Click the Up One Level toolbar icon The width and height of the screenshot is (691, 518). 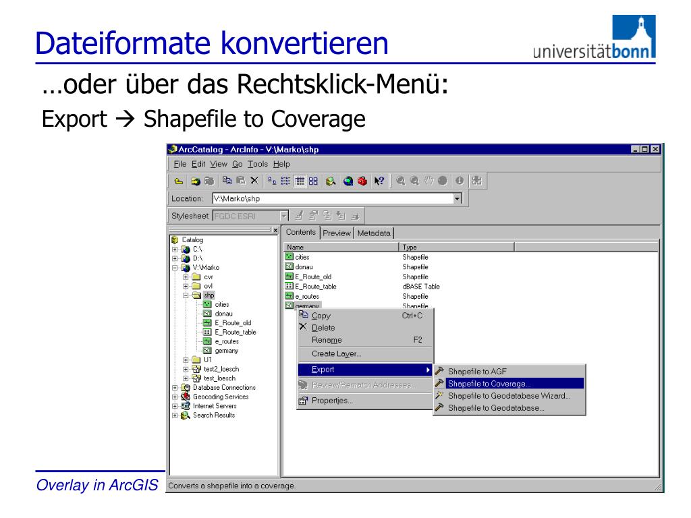pos(178,181)
